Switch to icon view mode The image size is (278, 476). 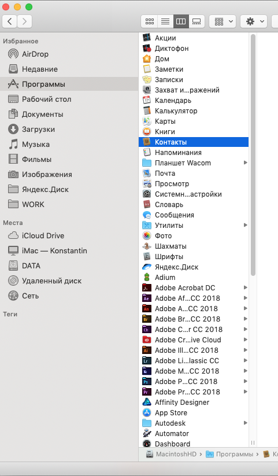[149, 21]
